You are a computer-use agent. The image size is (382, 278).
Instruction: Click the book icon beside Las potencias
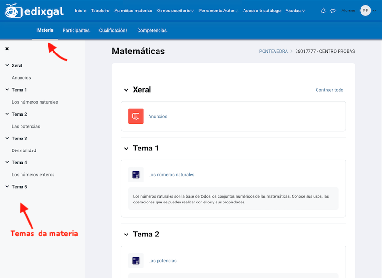pos(136,261)
